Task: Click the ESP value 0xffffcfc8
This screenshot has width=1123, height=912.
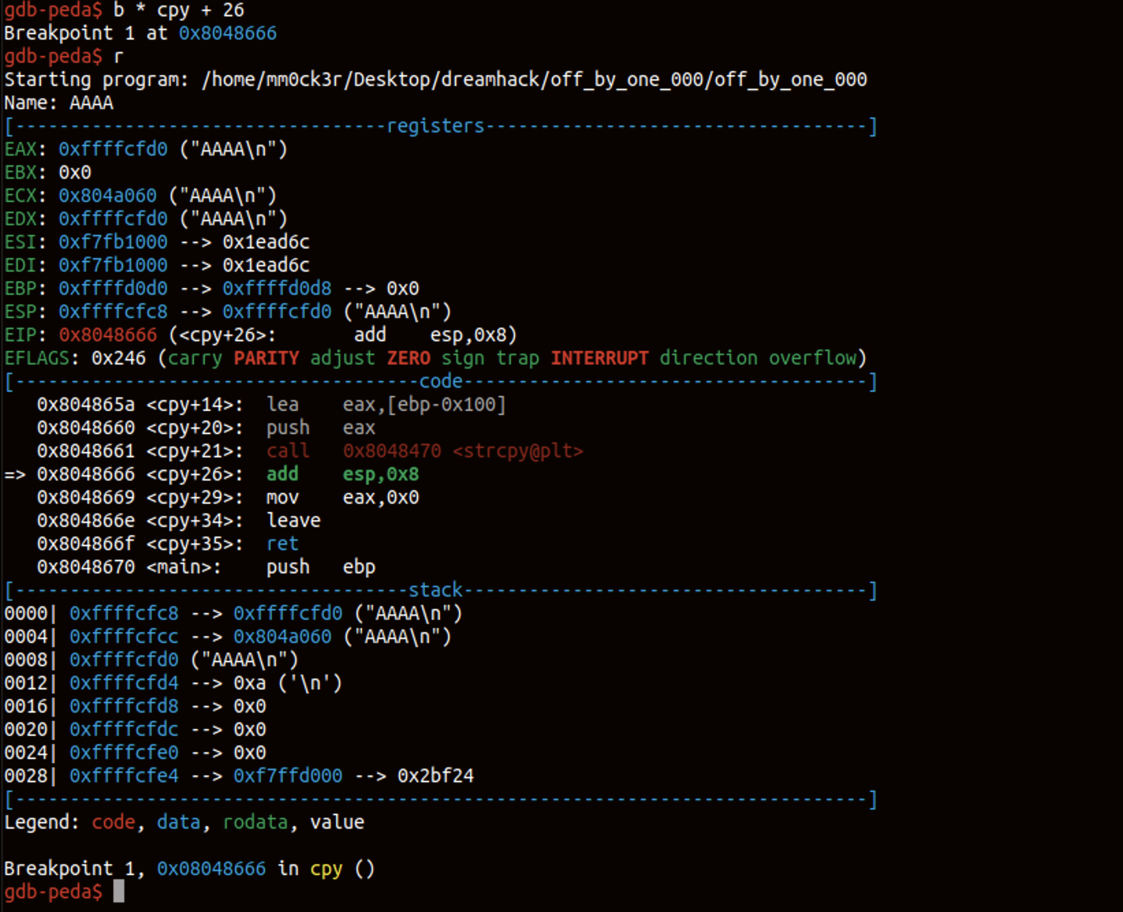Action: pyautogui.click(x=113, y=312)
